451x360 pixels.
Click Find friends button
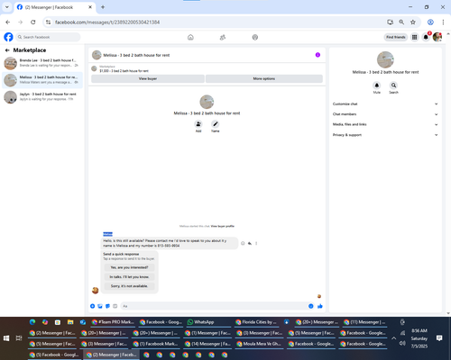(x=396, y=37)
